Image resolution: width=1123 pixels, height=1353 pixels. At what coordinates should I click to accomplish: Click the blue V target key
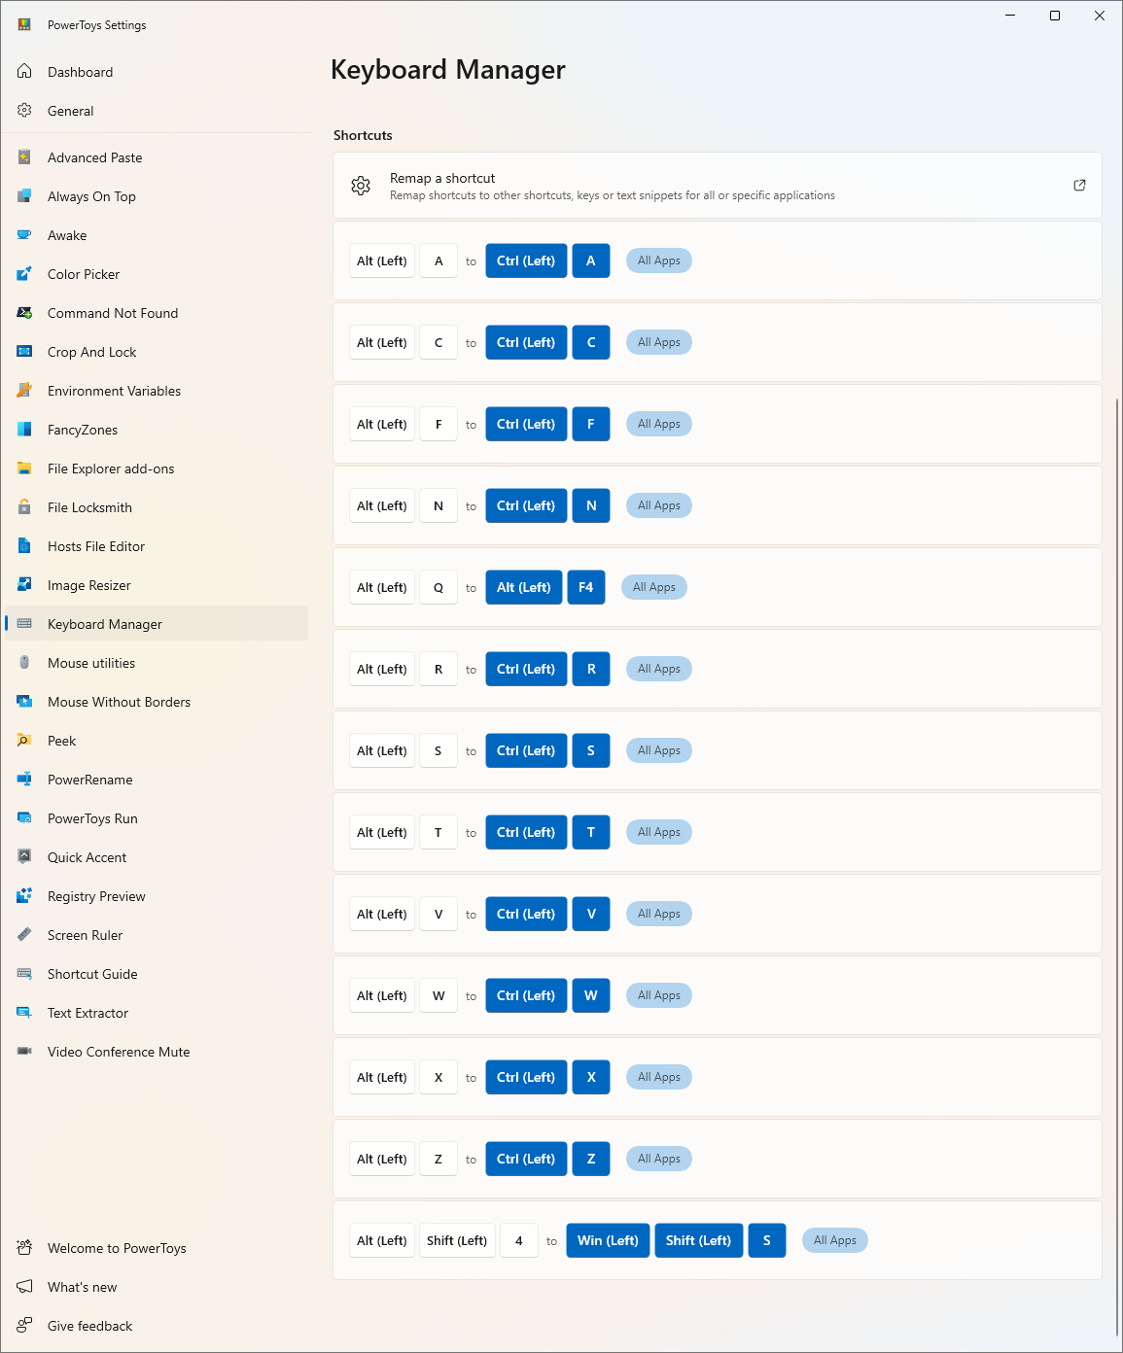point(591,914)
